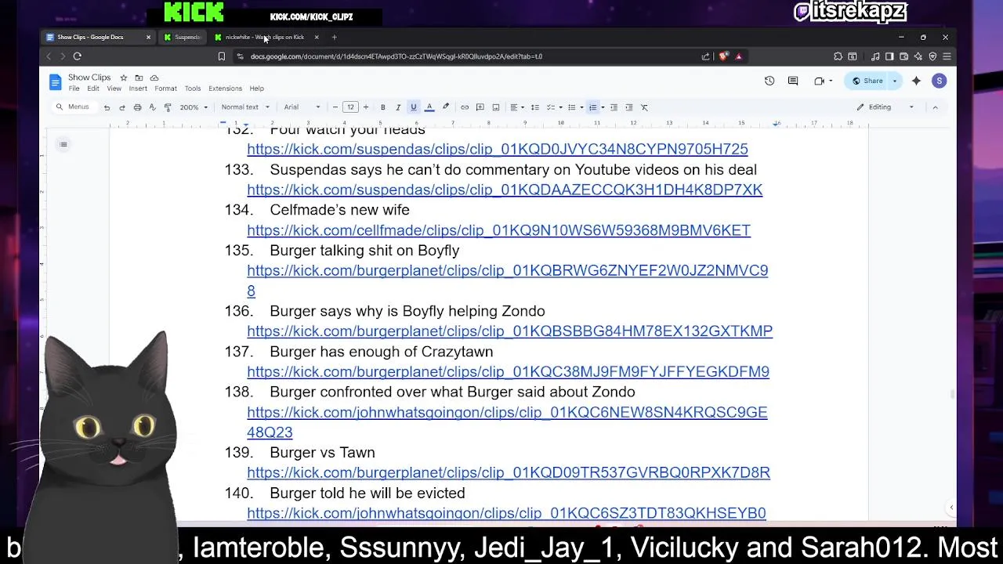The width and height of the screenshot is (1003, 564).
Task: Toggle the numbered list button
Action: tap(592, 107)
